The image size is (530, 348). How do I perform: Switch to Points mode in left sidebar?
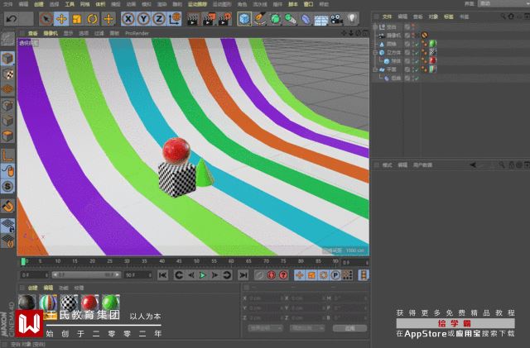pos(7,105)
